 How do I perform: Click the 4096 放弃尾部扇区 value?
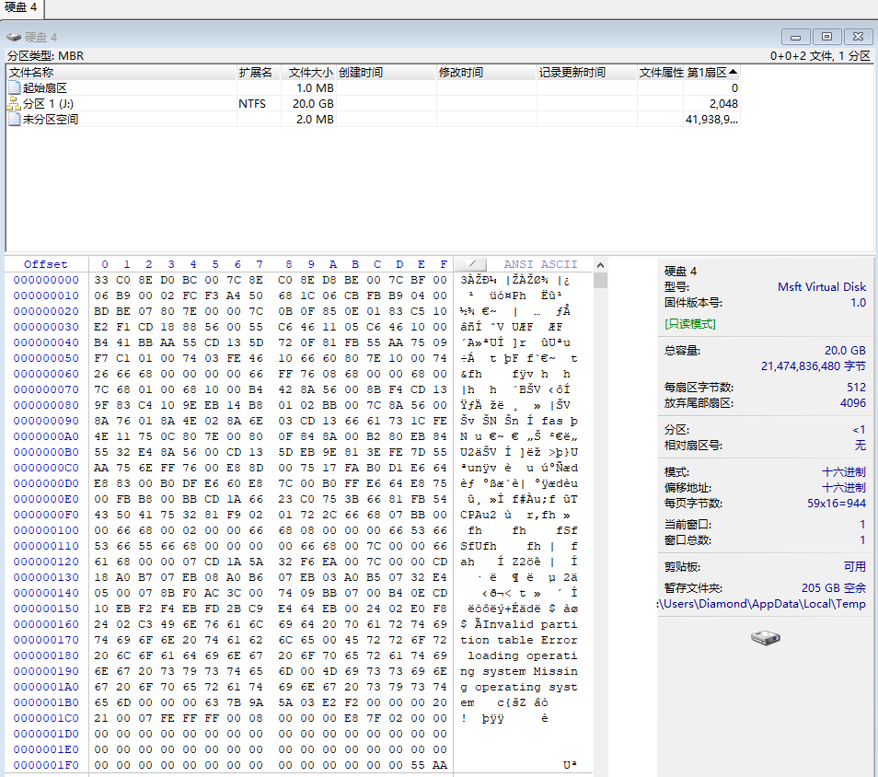tap(853, 403)
